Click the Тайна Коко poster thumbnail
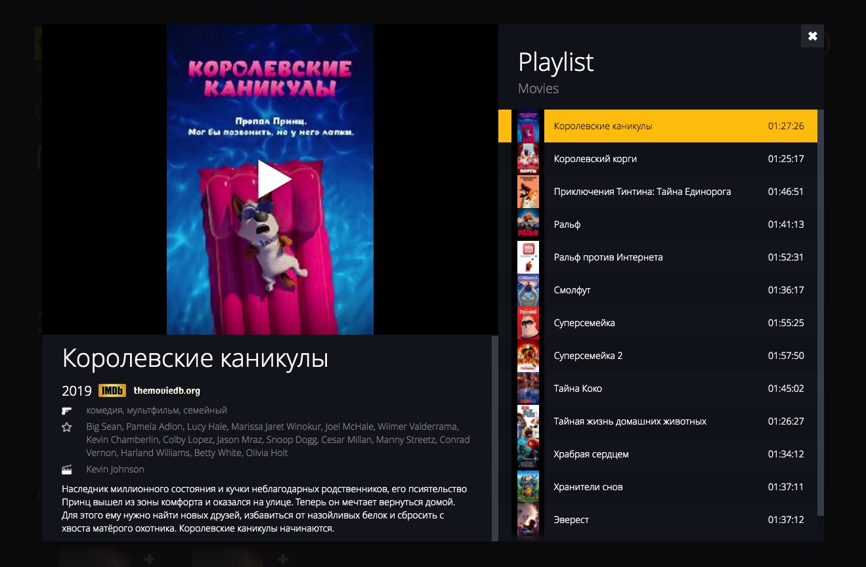Screen dimensions: 866x567 pos(528,388)
